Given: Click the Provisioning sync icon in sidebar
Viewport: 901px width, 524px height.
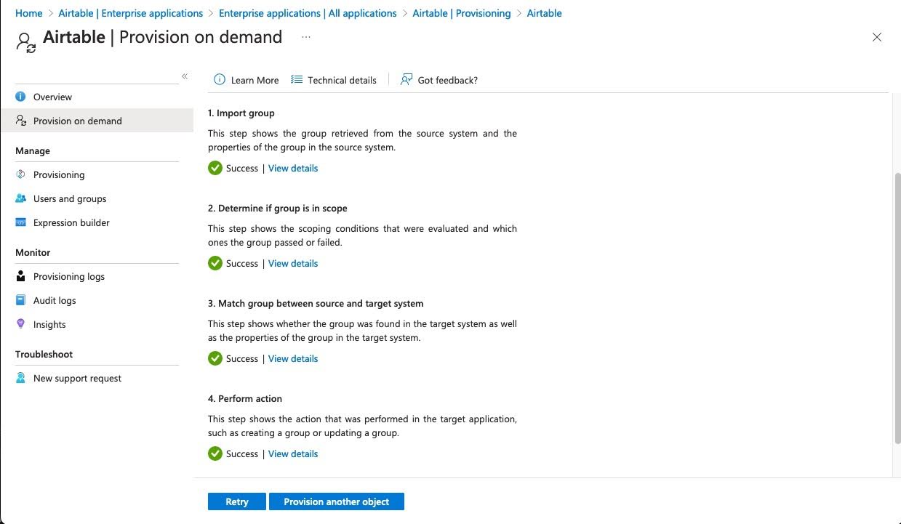Looking at the screenshot, I should click(20, 174).
